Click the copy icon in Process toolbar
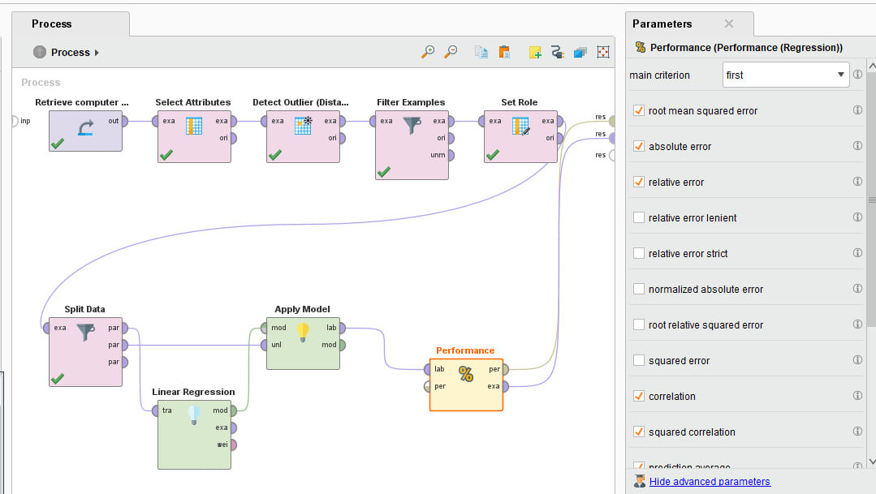Screen dimensions: 876x494 481,52
